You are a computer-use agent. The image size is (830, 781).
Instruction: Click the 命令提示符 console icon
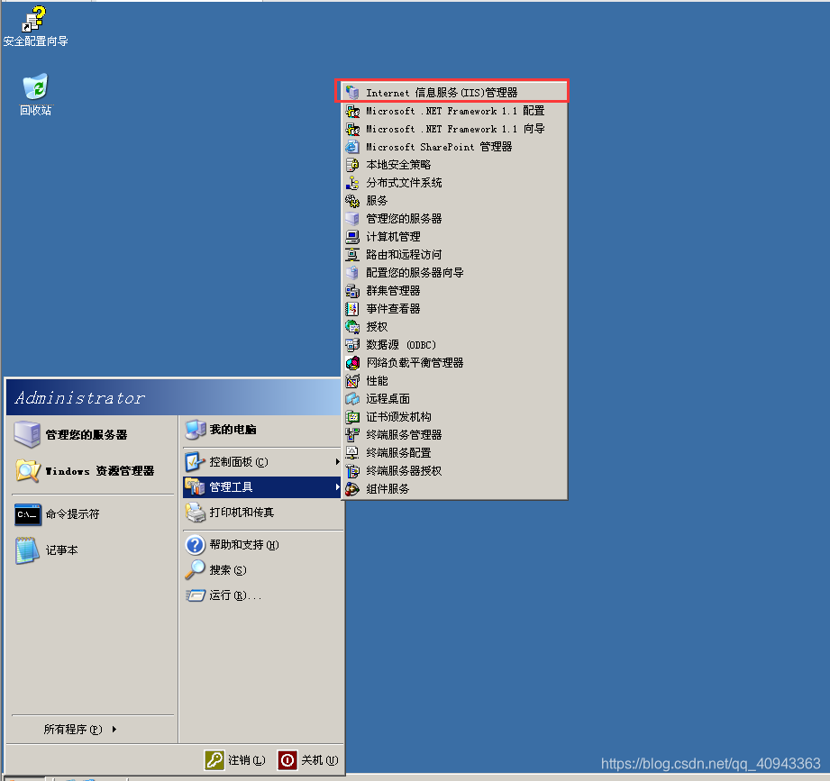[28, 514]
